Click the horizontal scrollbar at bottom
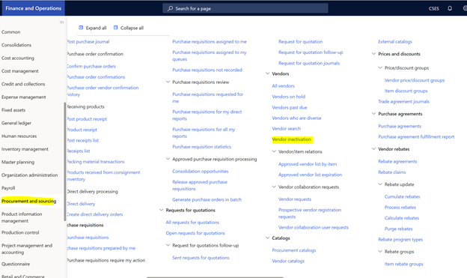Screen dimensions: 467x278 pos(215,277)
